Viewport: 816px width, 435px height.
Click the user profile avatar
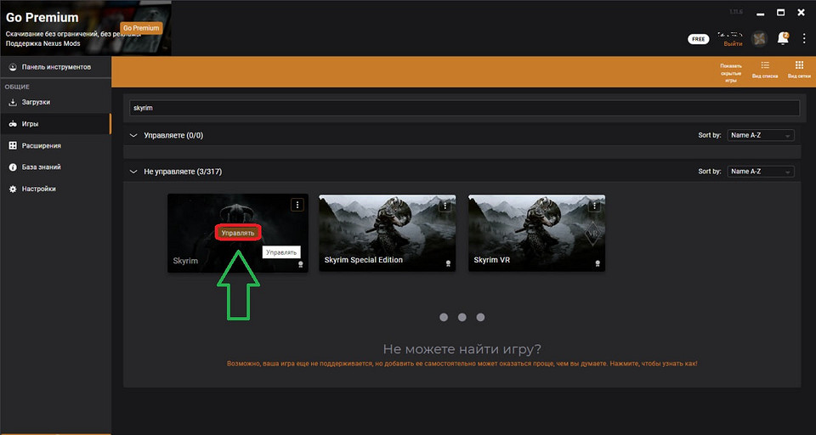(x=759, y=39)
